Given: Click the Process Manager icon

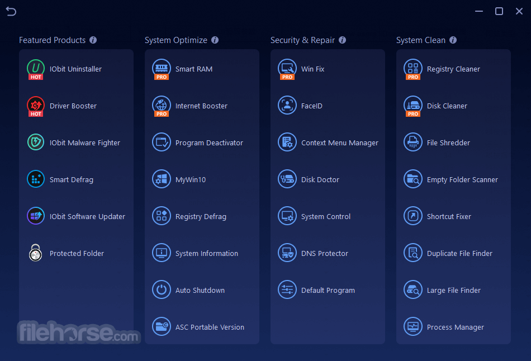Looking at the screenshot, I should pos(413,327).
